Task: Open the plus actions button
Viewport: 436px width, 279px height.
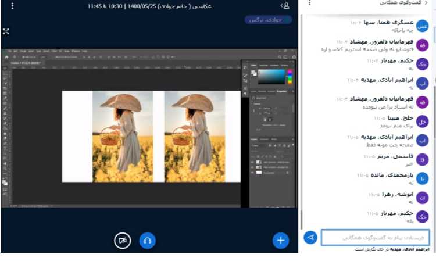Action: click(281, 241)
